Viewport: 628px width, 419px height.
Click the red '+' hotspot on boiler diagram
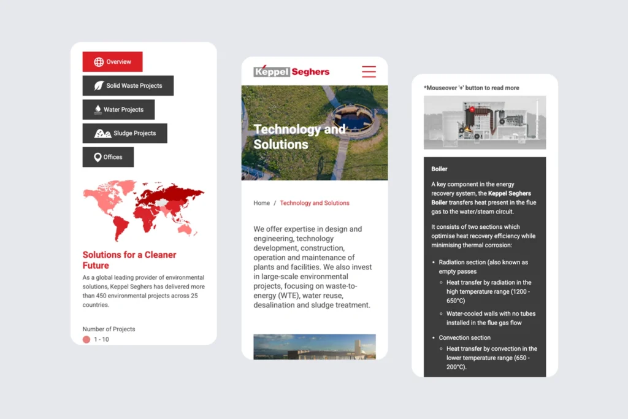coord(472,110)
